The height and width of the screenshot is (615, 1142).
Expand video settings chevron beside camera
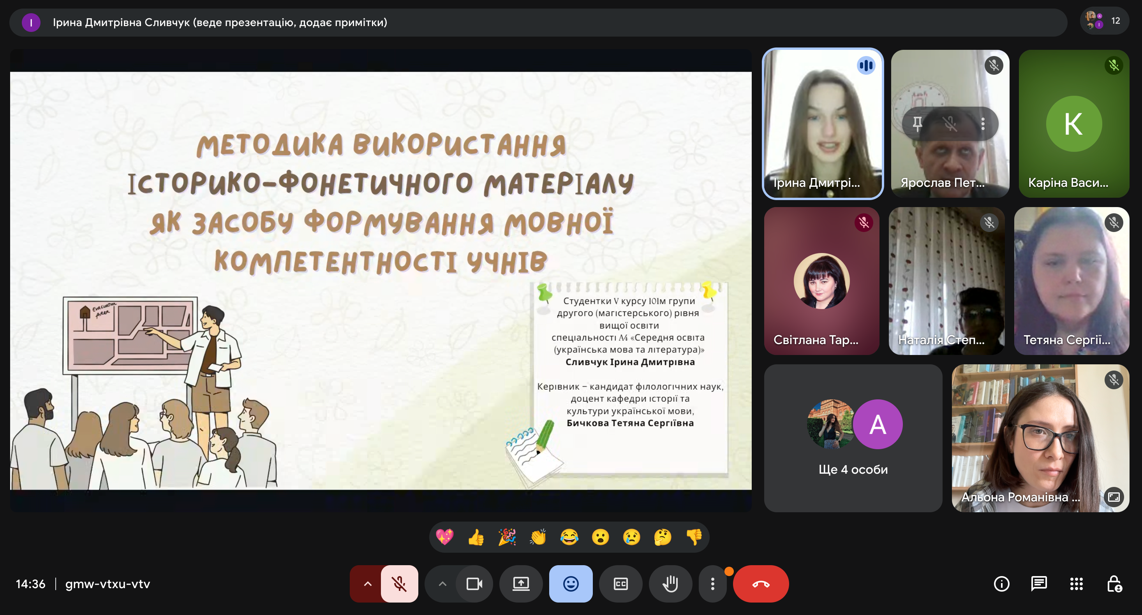pyautogui.click(x=442, y=583)
